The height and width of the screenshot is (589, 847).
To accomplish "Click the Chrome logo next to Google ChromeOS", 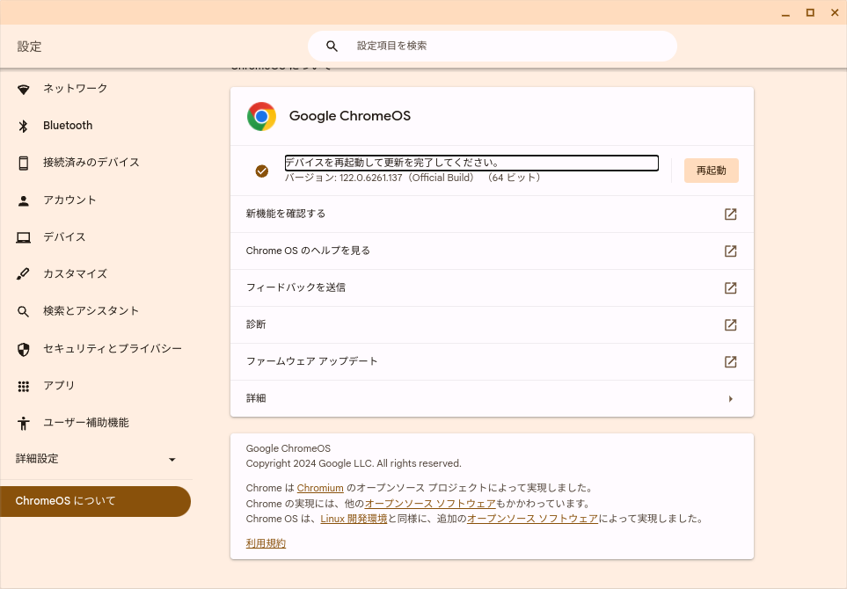I will (x=261, y=116).
